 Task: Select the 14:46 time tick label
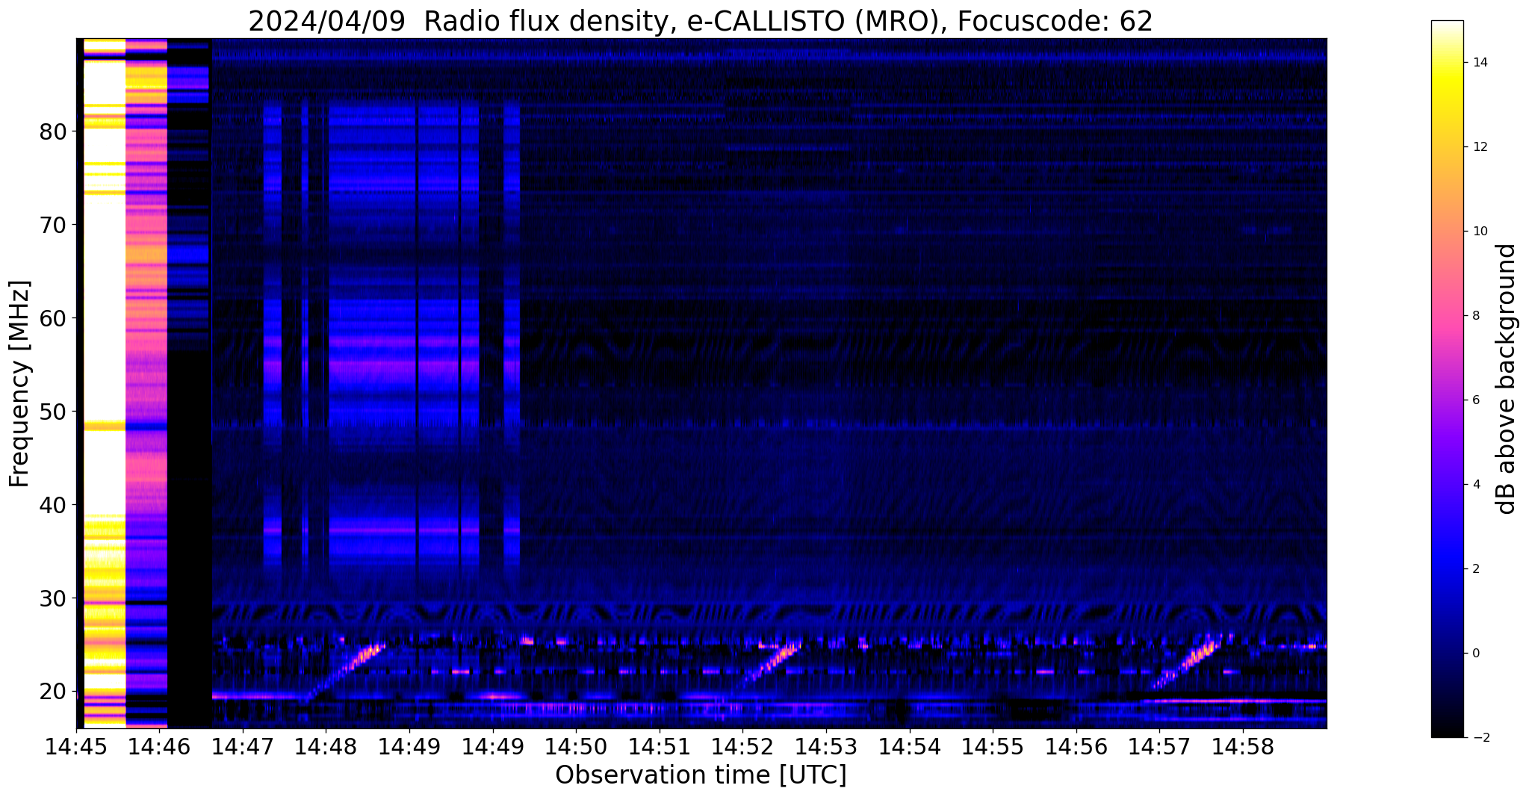tap(159, 747)
